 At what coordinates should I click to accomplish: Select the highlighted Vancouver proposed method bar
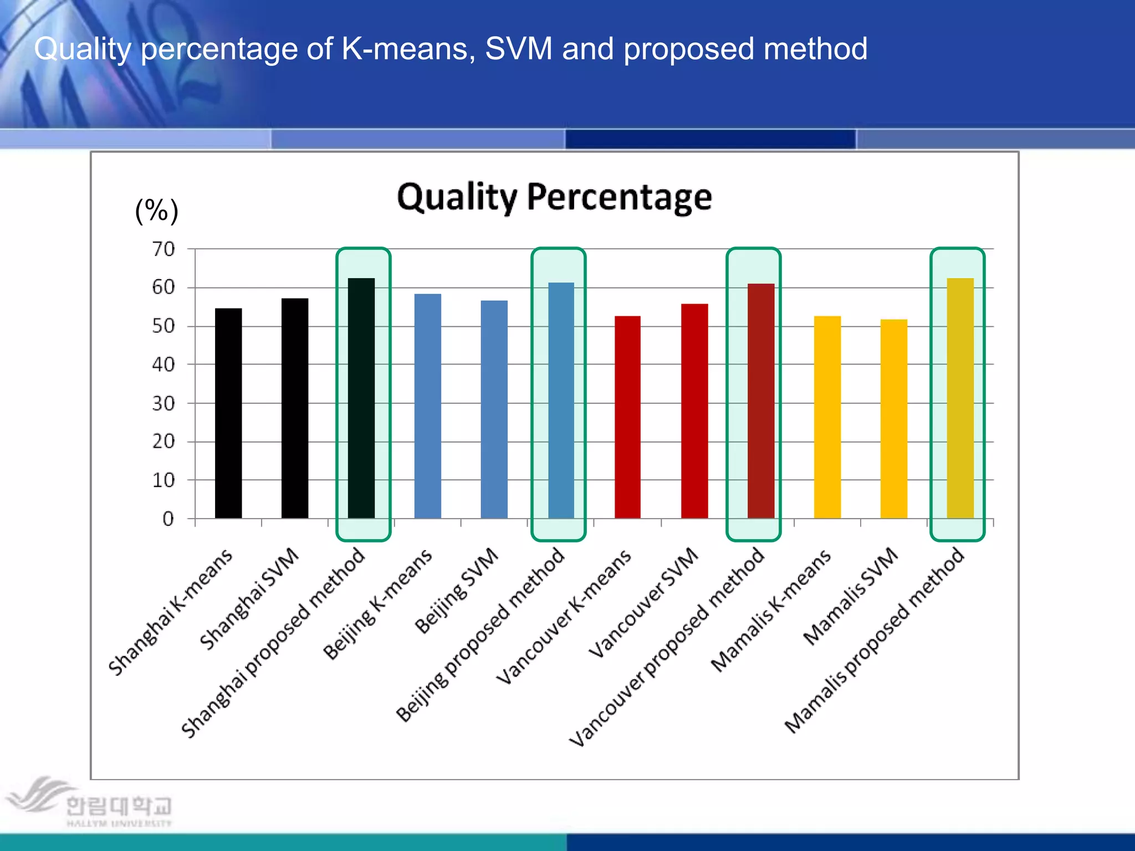pos(761,401)
